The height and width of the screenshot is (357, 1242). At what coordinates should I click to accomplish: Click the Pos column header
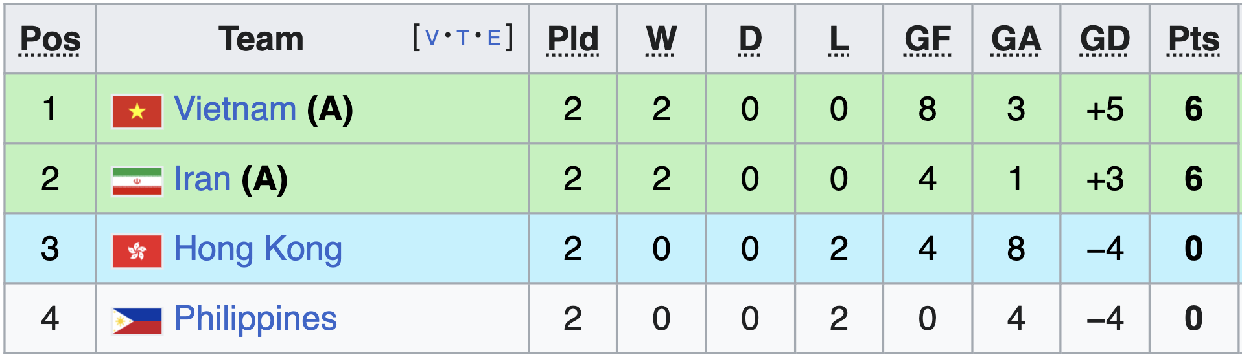coord(51,39)
